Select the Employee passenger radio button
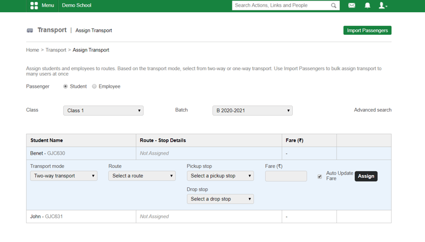425x242 pixels. pyautogui.click(x=94, y=86)
